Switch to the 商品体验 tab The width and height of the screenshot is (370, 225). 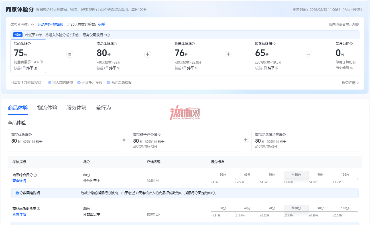(18, 108)
